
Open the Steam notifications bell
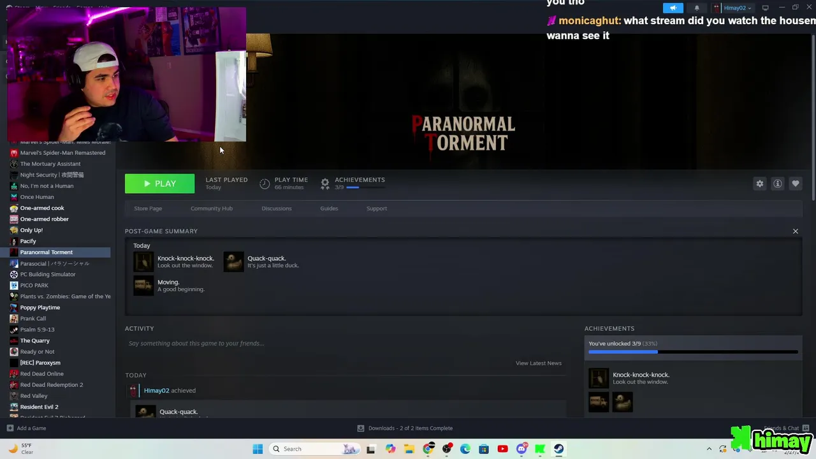pos(697,8)
